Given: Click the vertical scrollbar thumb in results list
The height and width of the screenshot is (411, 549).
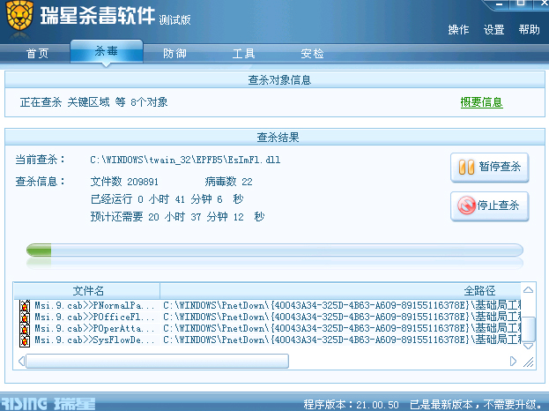Looking at the screenshot, I should [x=529, y=329].
